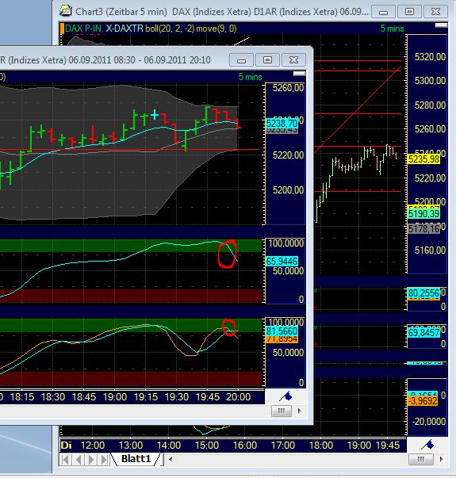Go to previous sheet tab arrow

[x=79, y=459]
